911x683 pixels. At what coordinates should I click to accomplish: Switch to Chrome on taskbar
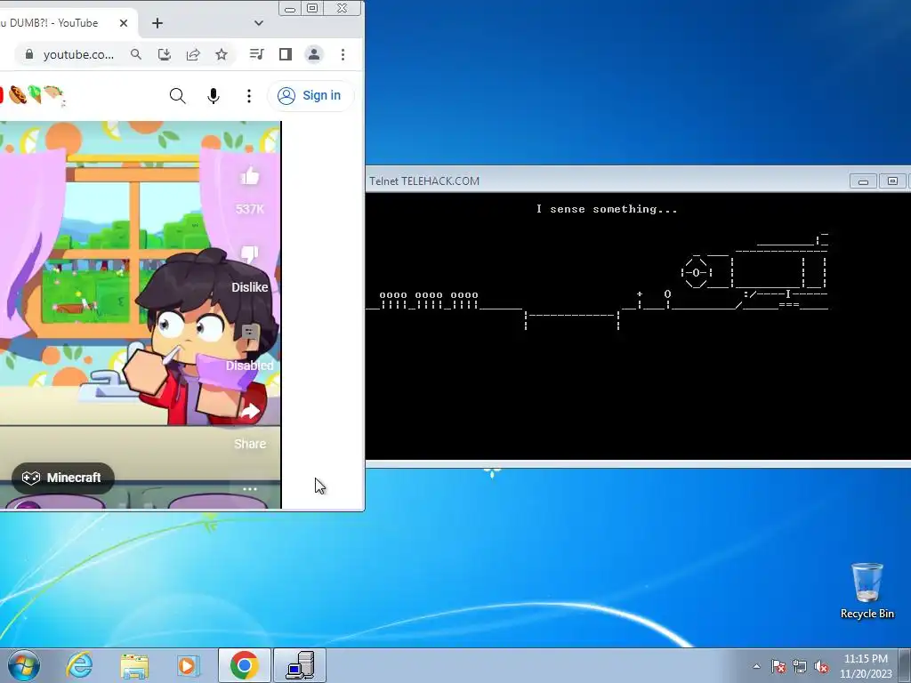tap(244, 665)
